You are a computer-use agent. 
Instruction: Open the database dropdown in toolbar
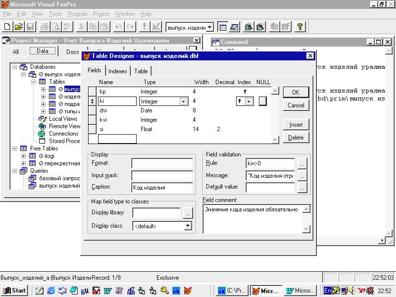click(209, 27)
